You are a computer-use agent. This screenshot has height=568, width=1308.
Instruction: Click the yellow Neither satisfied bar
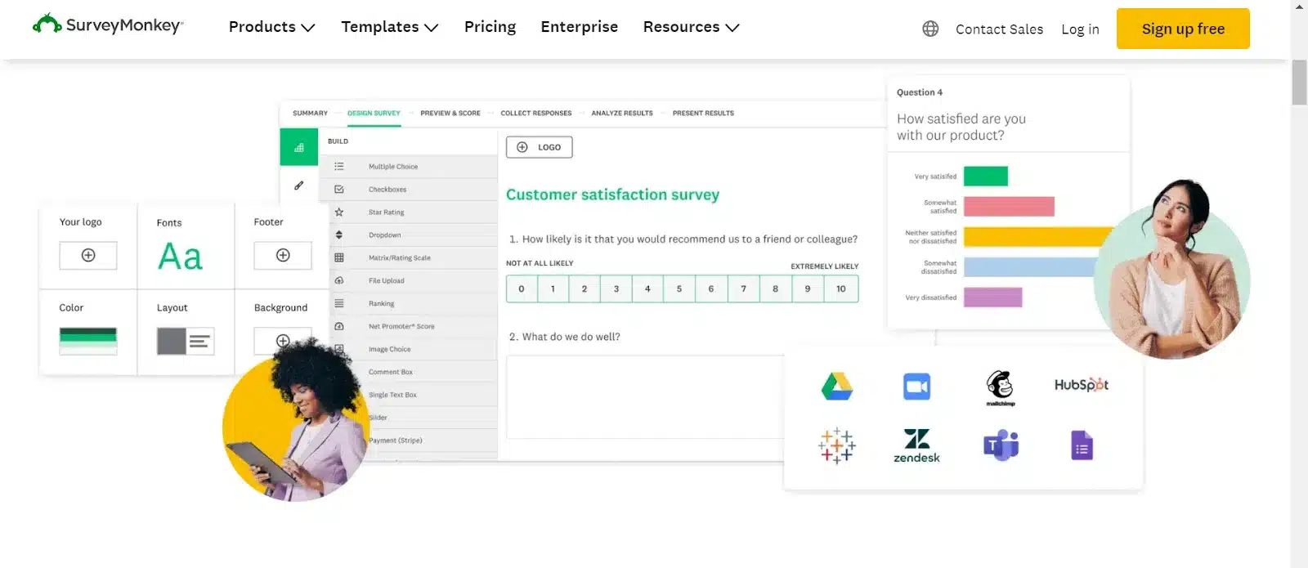pyautogui.click(x=1039, y=237)
